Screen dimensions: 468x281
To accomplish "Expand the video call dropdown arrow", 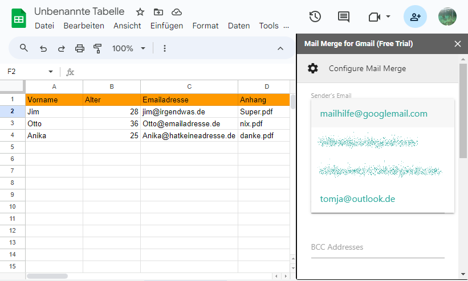I will pos(388,16).
